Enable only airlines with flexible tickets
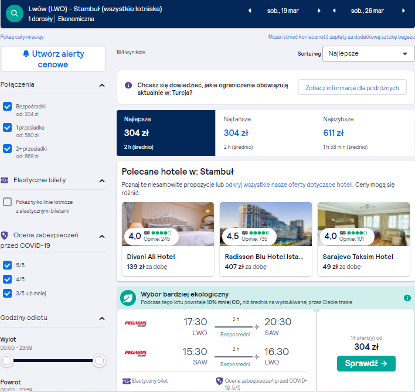Image resolution: width=415 pixels, height=392 pixels. coord(8,202)
